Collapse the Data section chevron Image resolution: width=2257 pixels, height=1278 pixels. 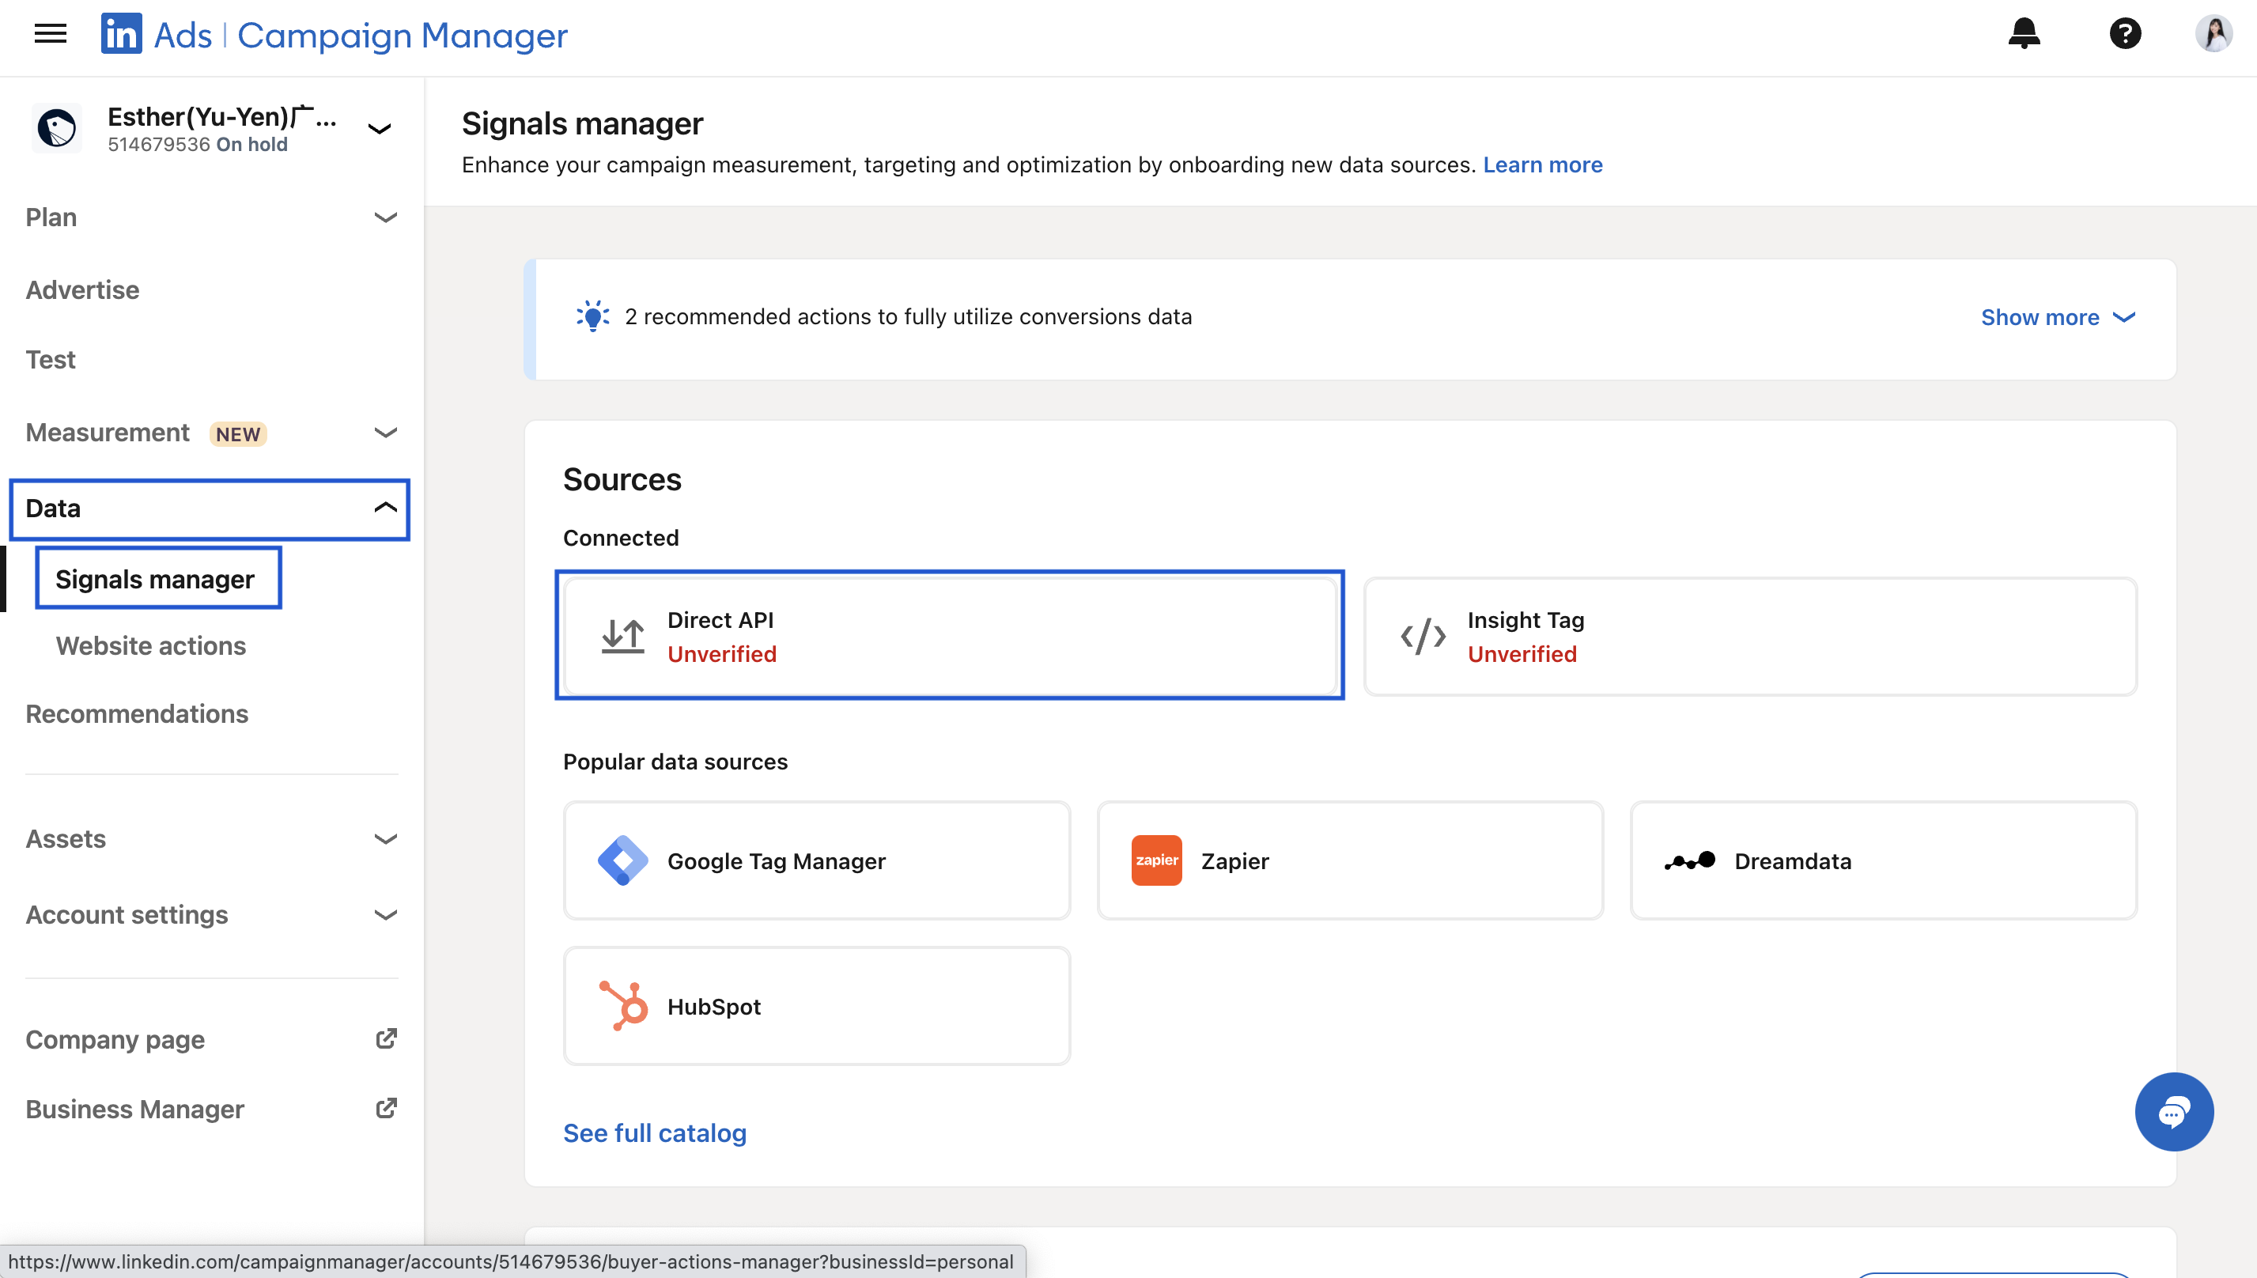click(x=386, y=508)
